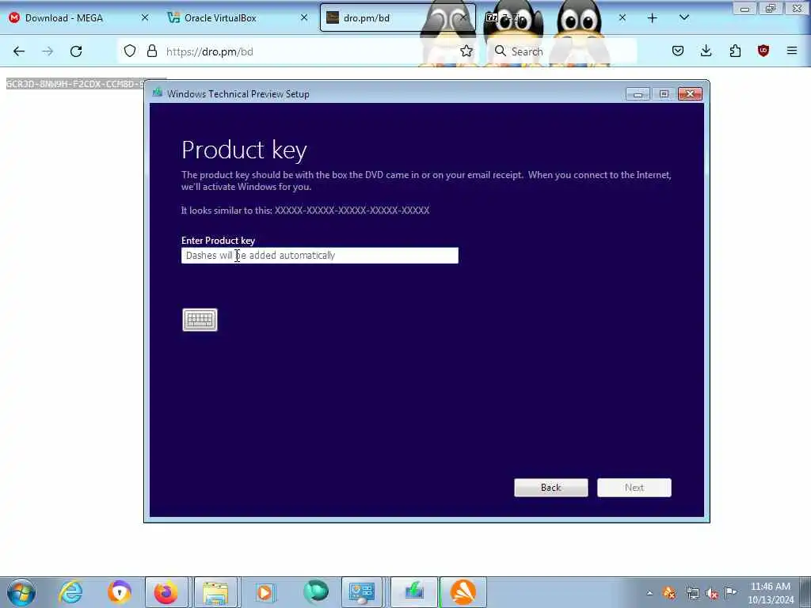Open the list all tabs dropdown

tap(683, 18)
